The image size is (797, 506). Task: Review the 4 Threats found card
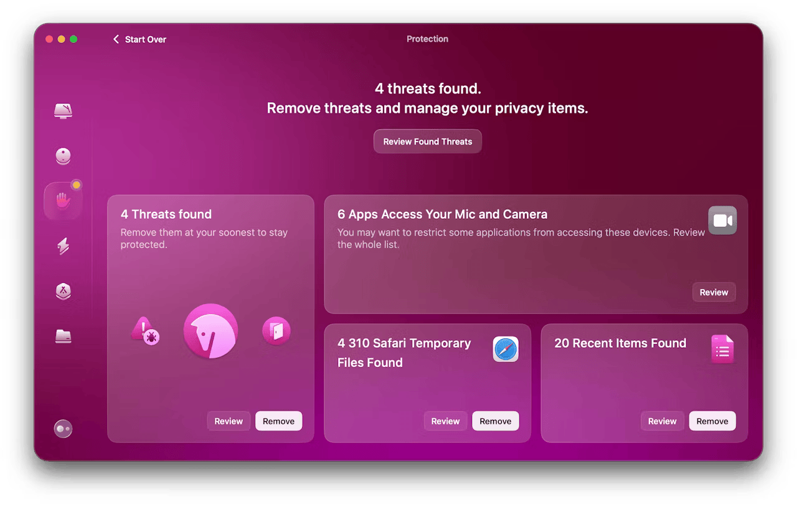(x=229, y=421)
